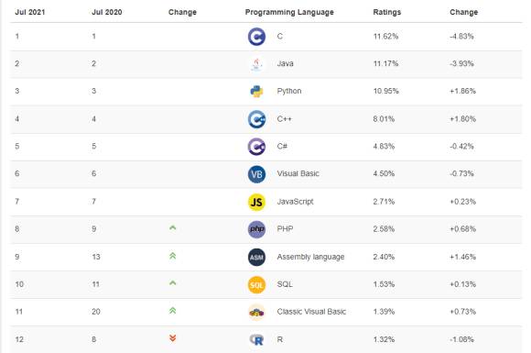Click the Jul 2021 column header
Image resolution: width=531 pixels, height=353 pixels.
(30, 12)
